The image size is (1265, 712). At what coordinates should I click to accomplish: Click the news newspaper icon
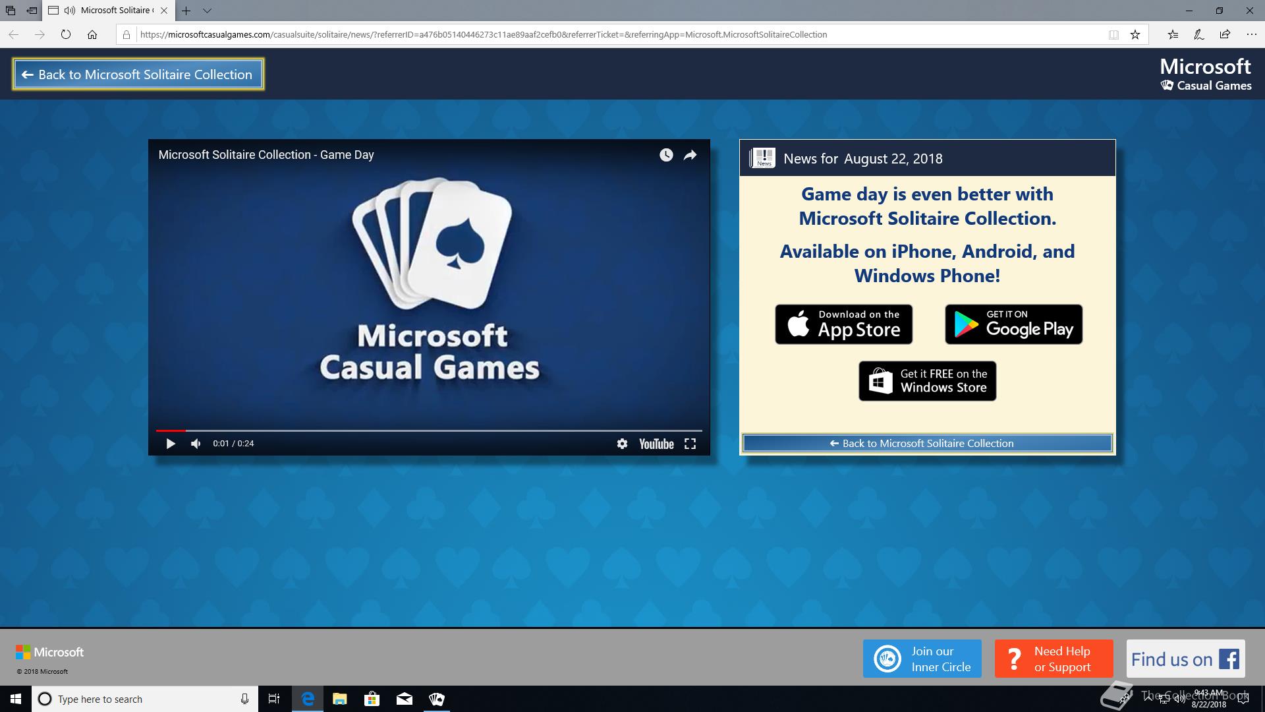[x=763, y=158]
